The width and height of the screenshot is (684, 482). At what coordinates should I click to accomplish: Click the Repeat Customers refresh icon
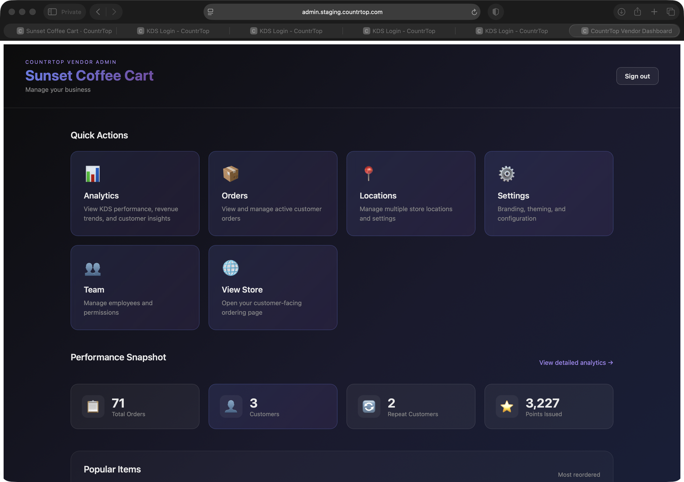(369, 406)
